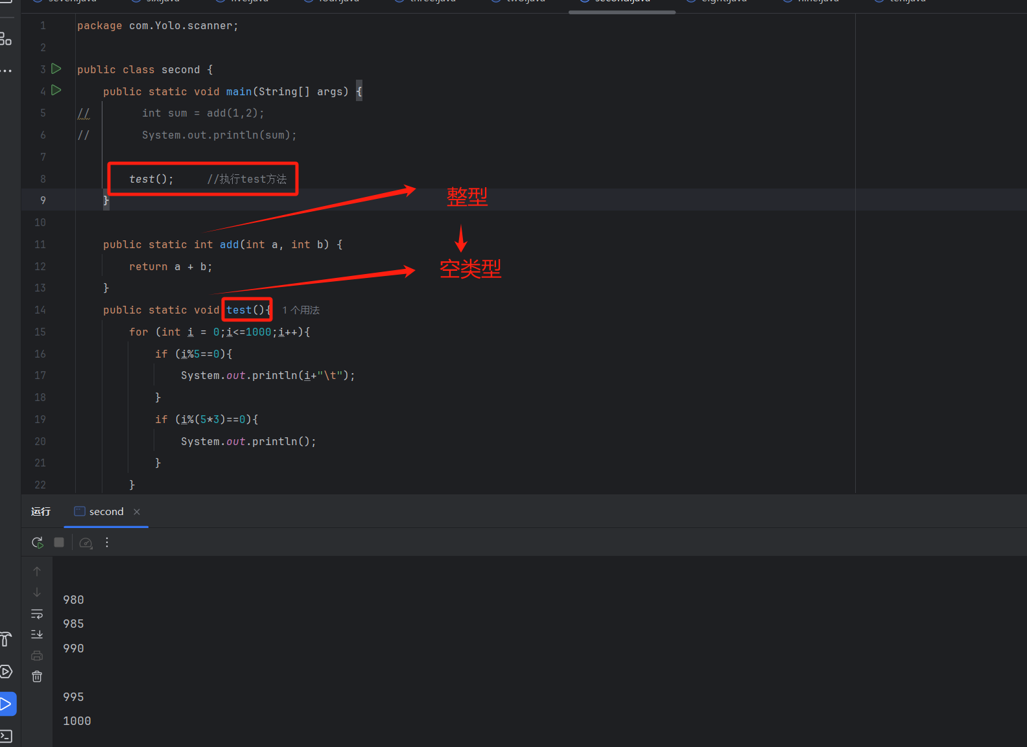Viewport: 1027px width, 747px height.
Task: Open the Build tool window hammer
Action: click(5, 639)
